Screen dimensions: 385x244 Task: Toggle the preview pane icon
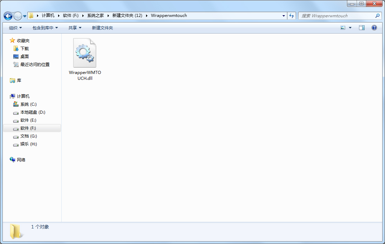point(362,28)
